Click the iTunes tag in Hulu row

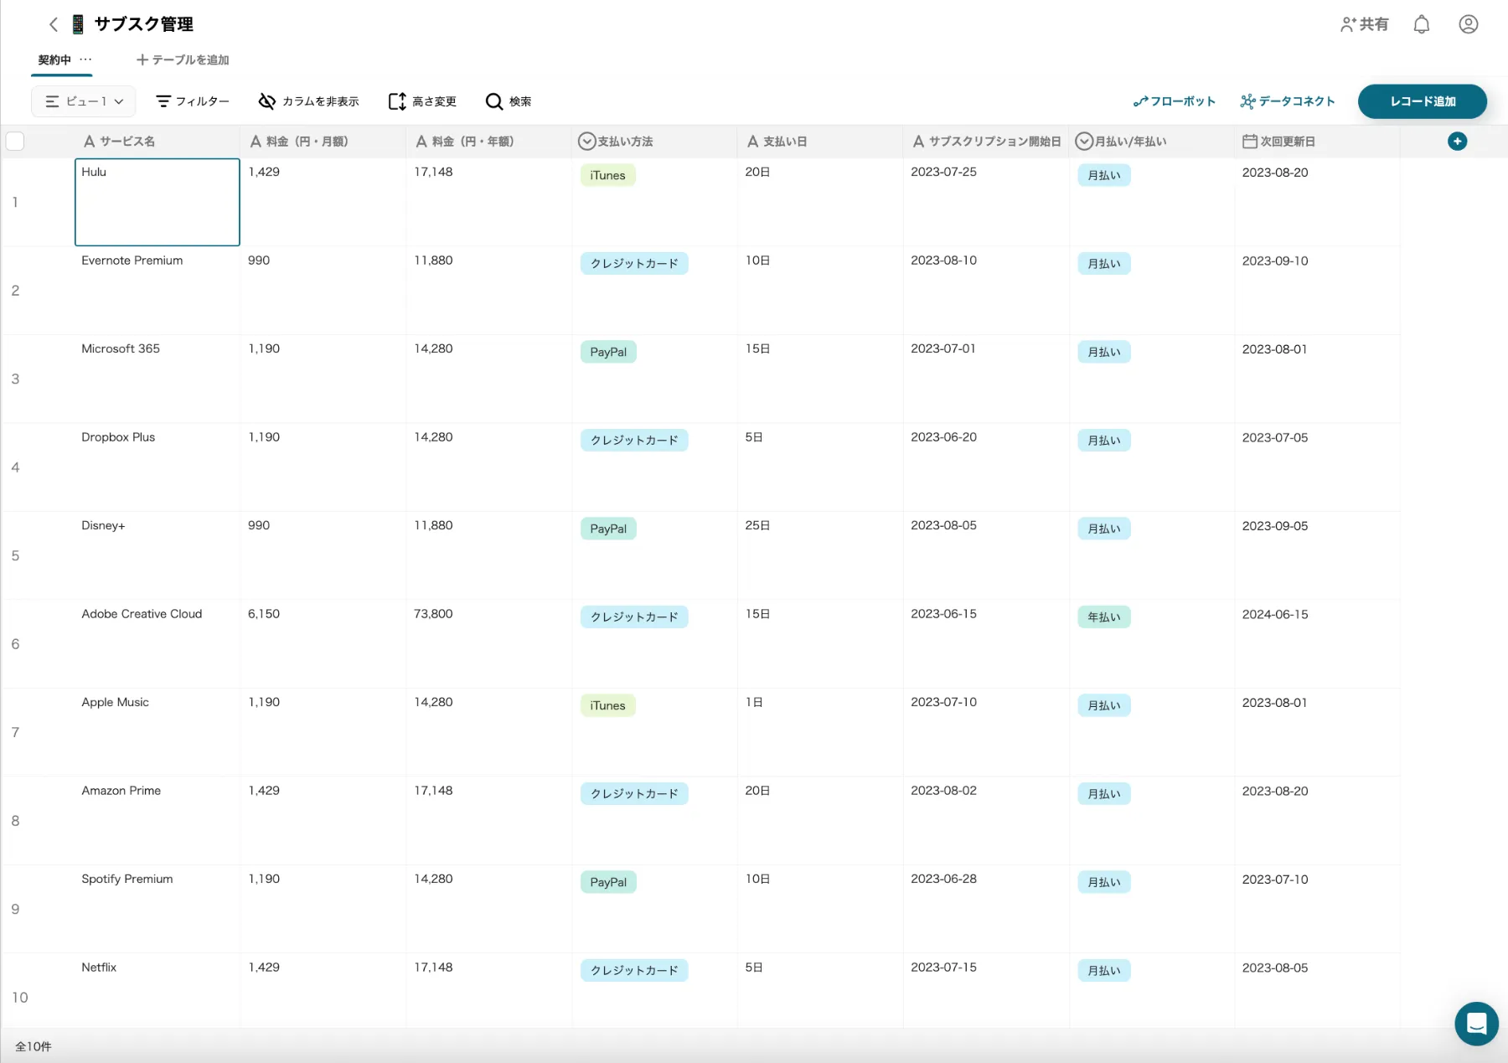pos(607,175)
